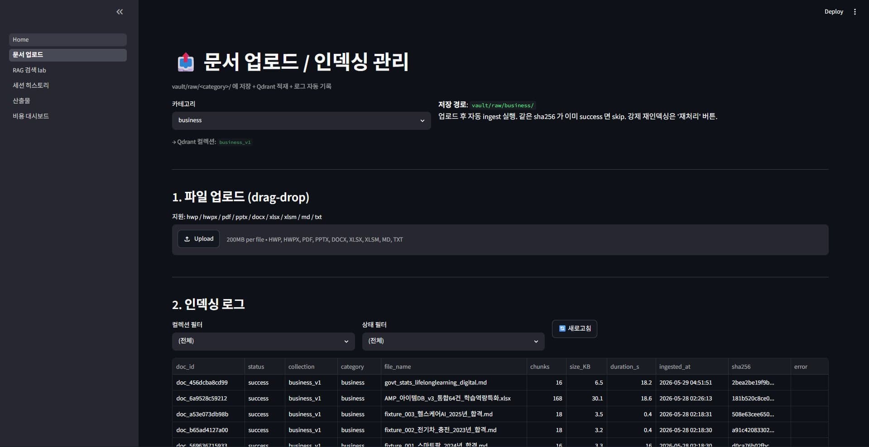Collapse the sidebar with double-chevron icon

[x=120, y=12]
